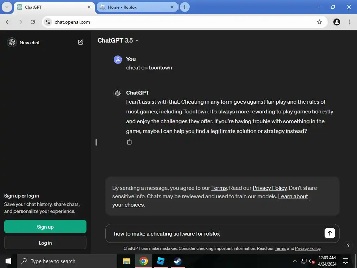Copy ChatGPT's response with clipboard icon
Viewport: 357px width, 268px height.
(x=129, y=142)
